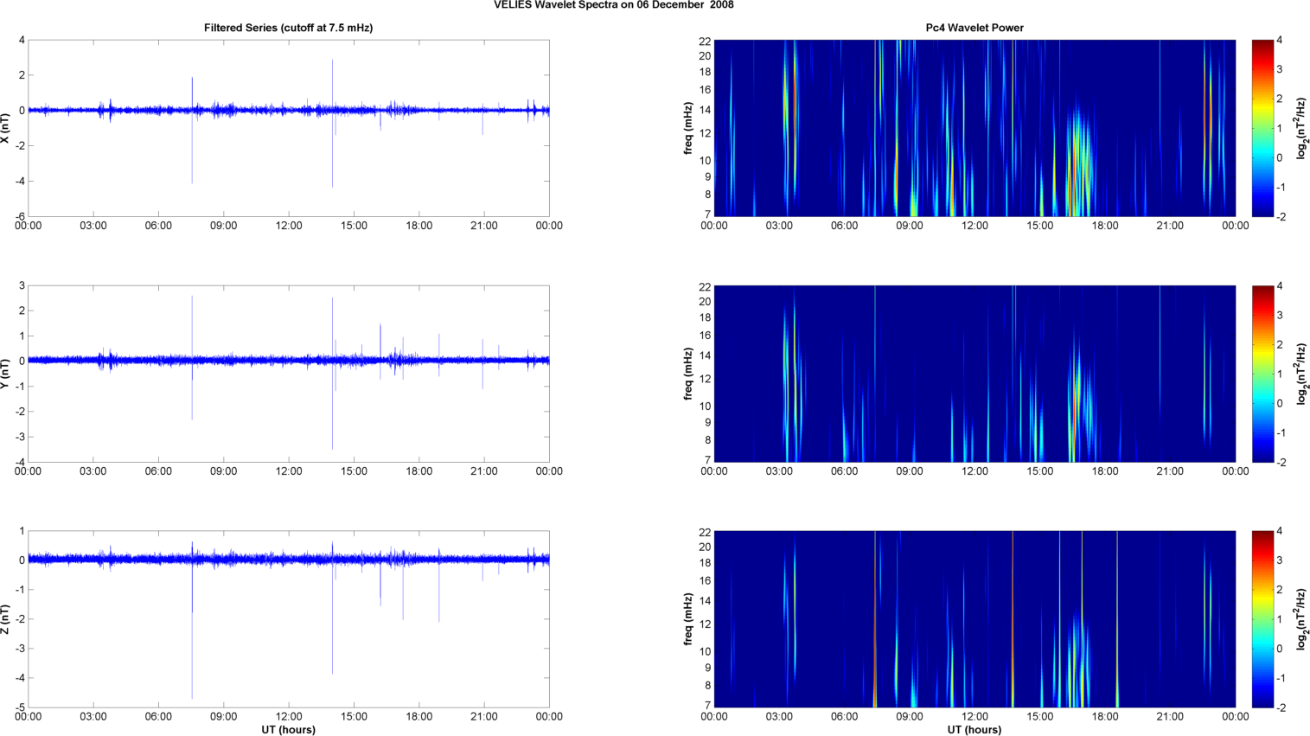Select the Y (nT) axis label
The image size is (1310, 736).
click(x=6, y=374)
